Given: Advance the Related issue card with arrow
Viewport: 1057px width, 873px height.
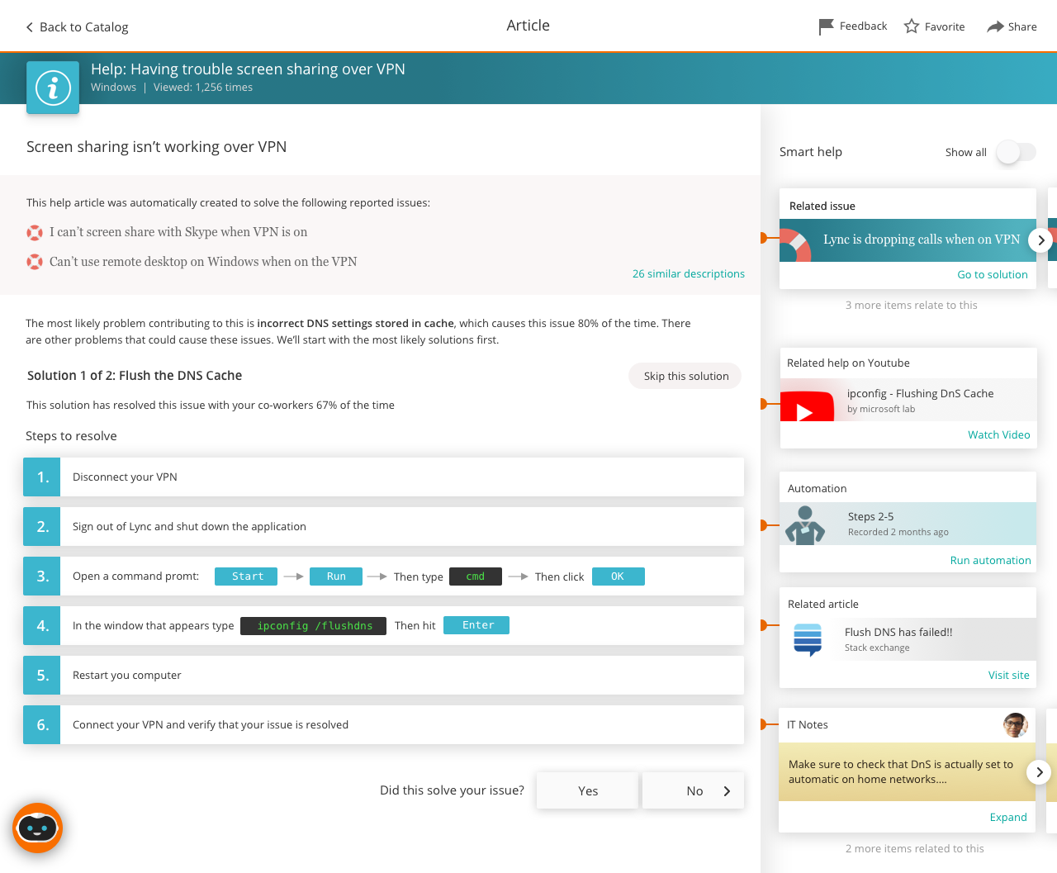Looking at the screenshot, I should pyautogui.click(x=1040, y=240).
